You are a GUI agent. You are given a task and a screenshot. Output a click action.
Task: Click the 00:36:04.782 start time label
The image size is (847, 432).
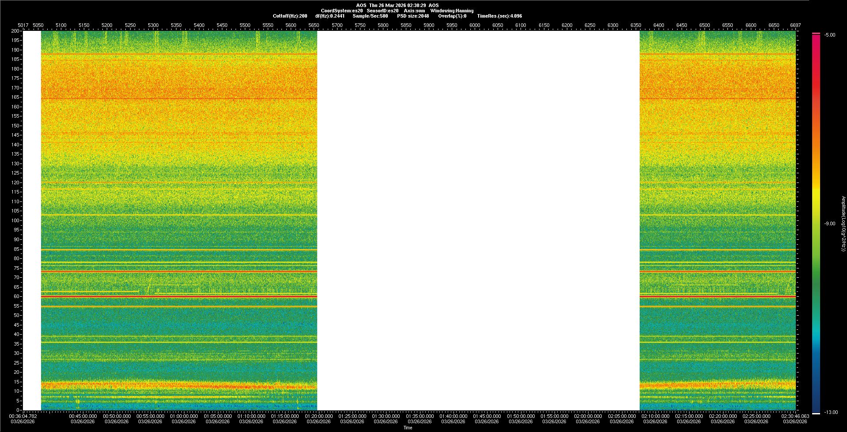tap(23, 416)
